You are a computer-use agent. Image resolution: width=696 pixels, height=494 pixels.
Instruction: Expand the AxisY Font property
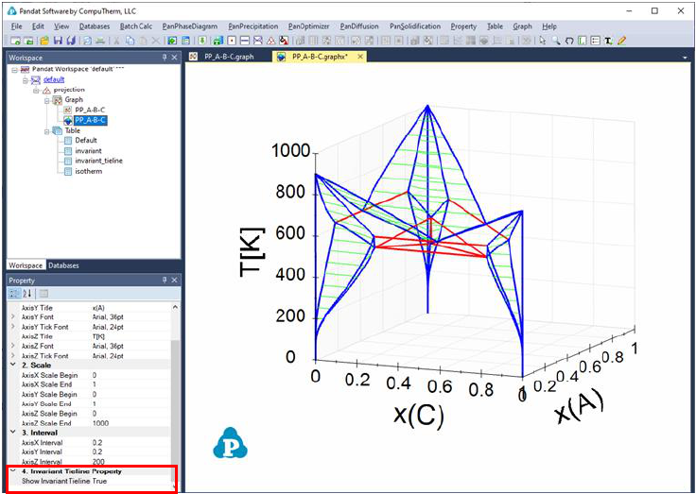(13, 317)
